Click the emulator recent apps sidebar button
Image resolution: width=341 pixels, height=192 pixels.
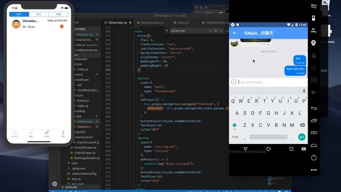click(314, 121)
